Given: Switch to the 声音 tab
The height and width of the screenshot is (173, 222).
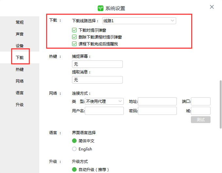Looking at the screenshot, I should (x=20, y=34).
